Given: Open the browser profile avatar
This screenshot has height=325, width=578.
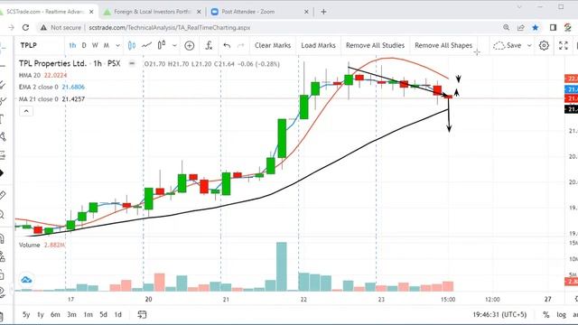Looking at the screenshot, I should pos(568,28).
